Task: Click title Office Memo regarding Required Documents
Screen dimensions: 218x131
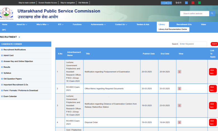Action: tap(104, 89)
